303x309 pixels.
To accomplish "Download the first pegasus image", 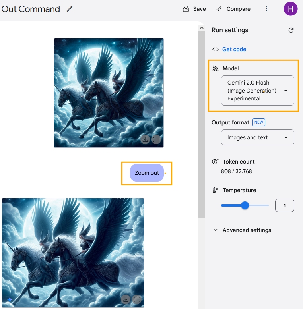I will pyautogui.click(x=145, y=139).
